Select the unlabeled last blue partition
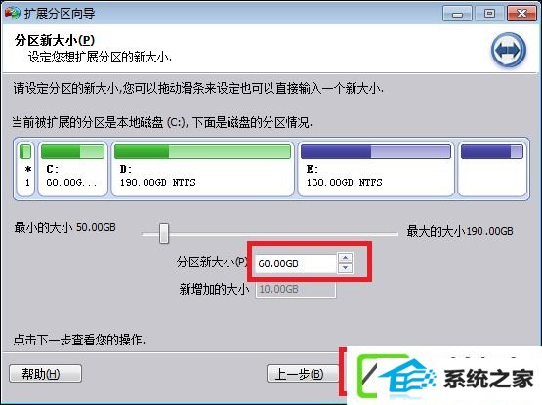Screen dimensions: 542x405 (492, 169)
